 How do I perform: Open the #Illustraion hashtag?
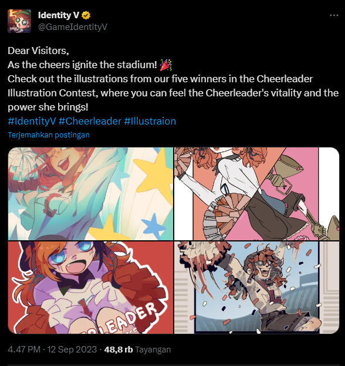click(150, 121)
